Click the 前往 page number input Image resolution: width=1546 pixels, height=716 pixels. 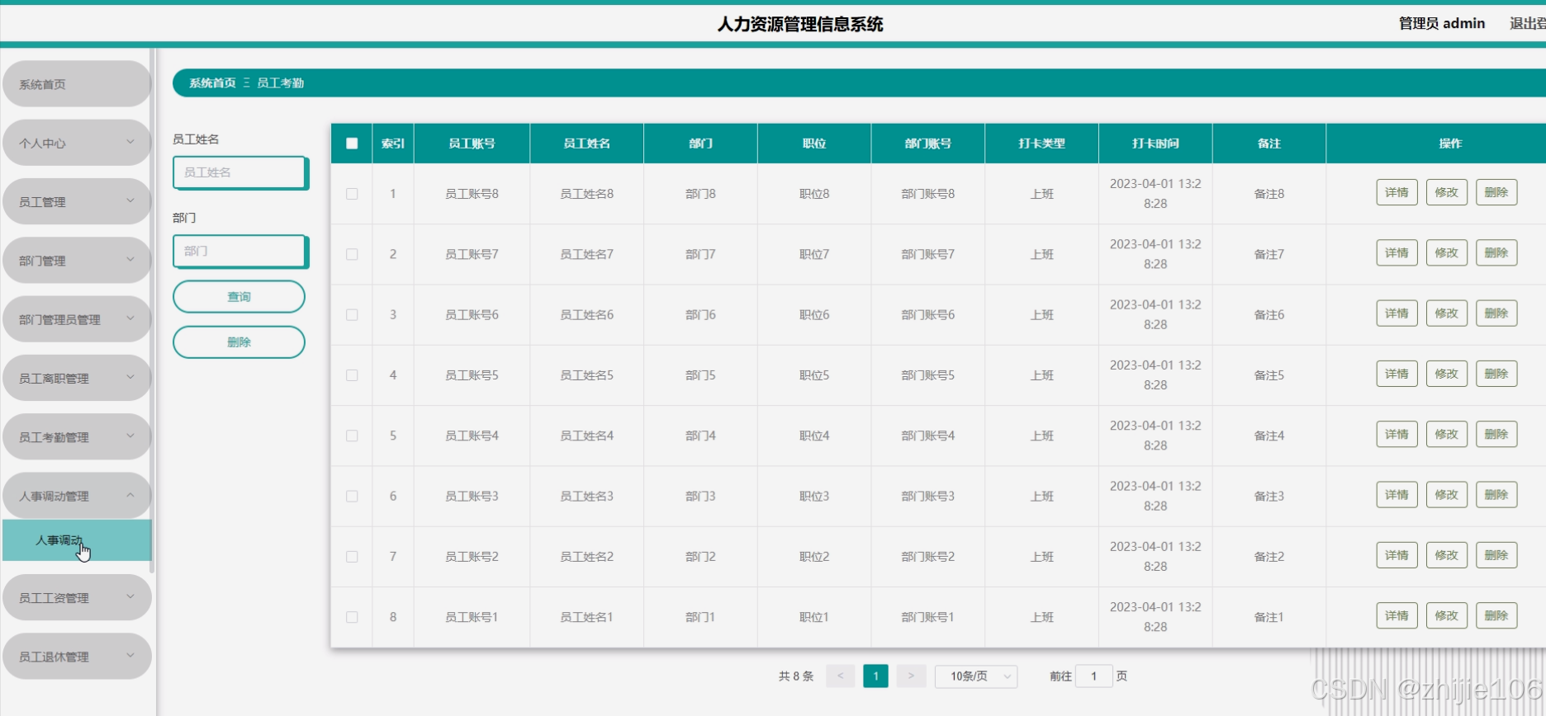(1094, 676)
